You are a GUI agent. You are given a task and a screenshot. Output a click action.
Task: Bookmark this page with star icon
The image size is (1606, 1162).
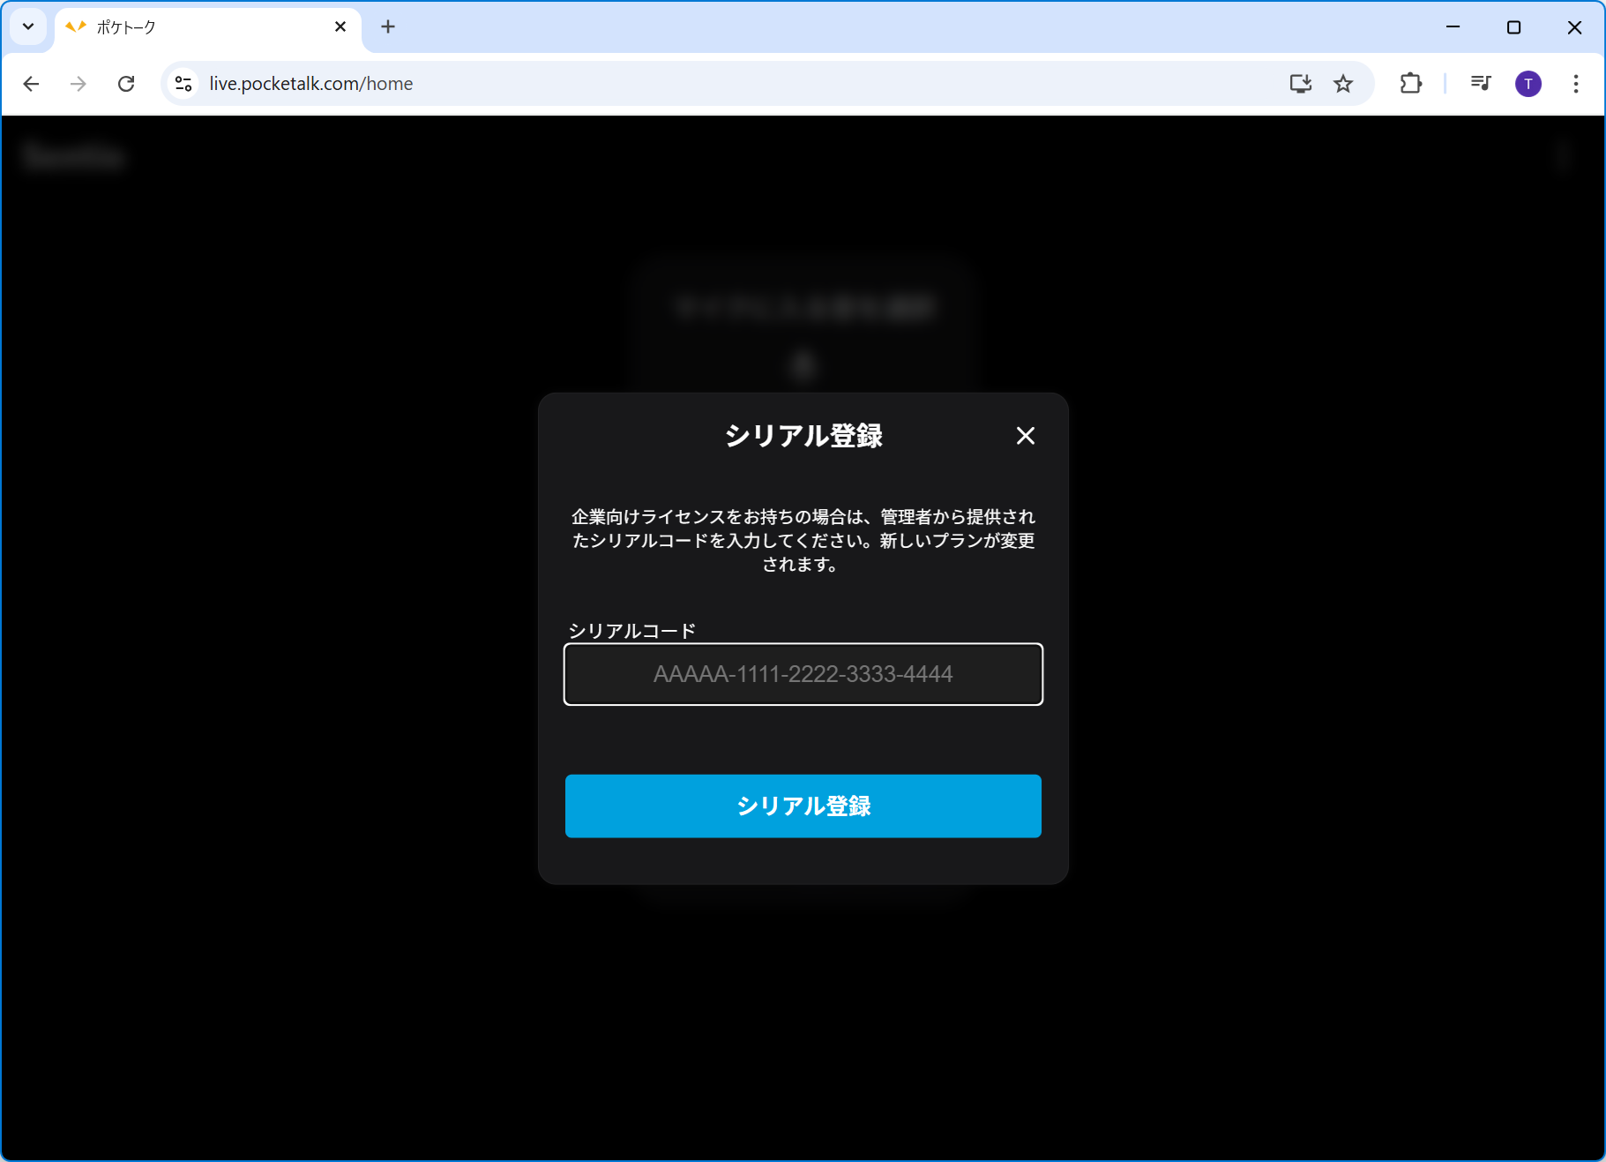pos(1343,84)
